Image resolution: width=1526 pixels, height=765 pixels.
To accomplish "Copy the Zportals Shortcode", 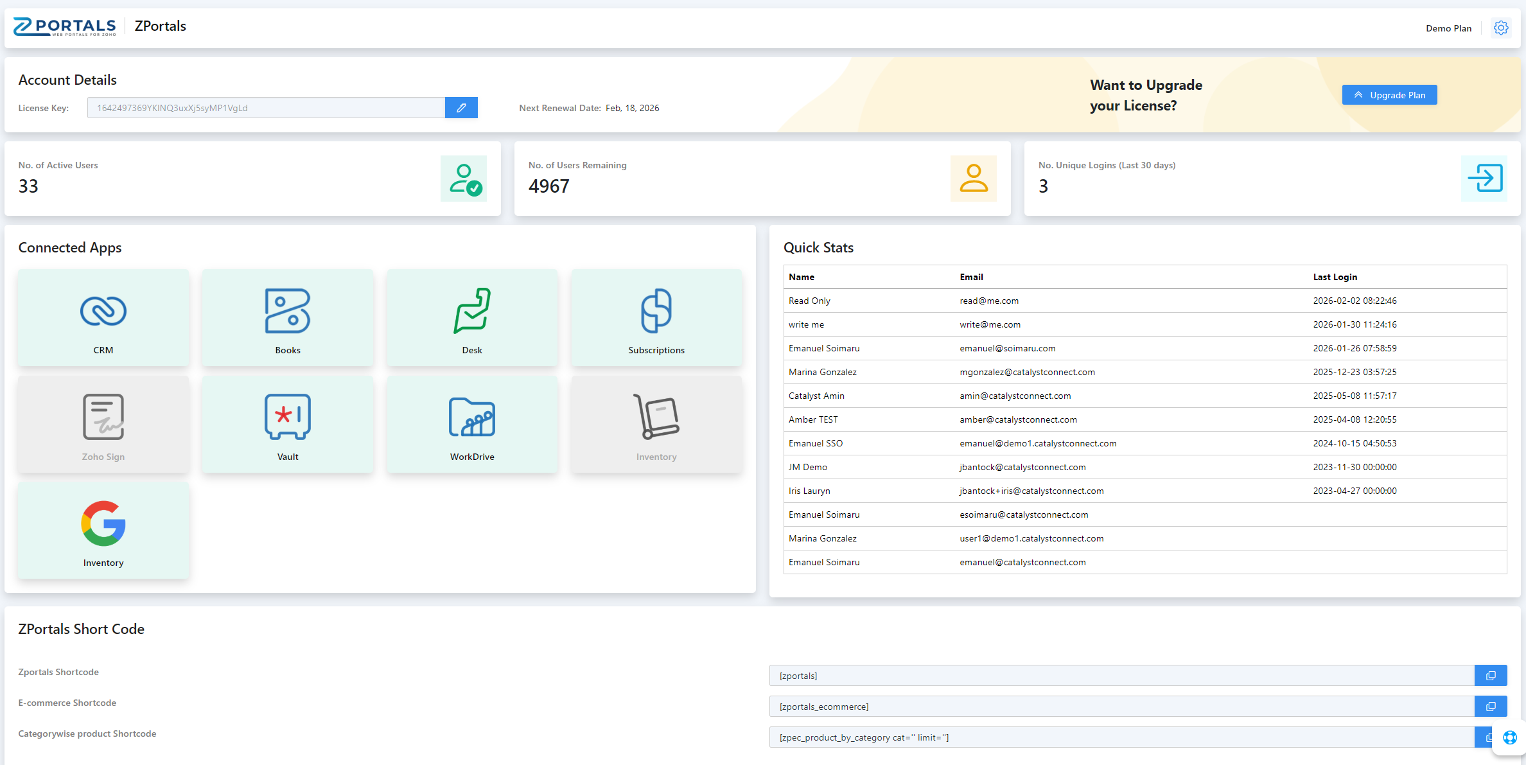I will pos(1491,675).
